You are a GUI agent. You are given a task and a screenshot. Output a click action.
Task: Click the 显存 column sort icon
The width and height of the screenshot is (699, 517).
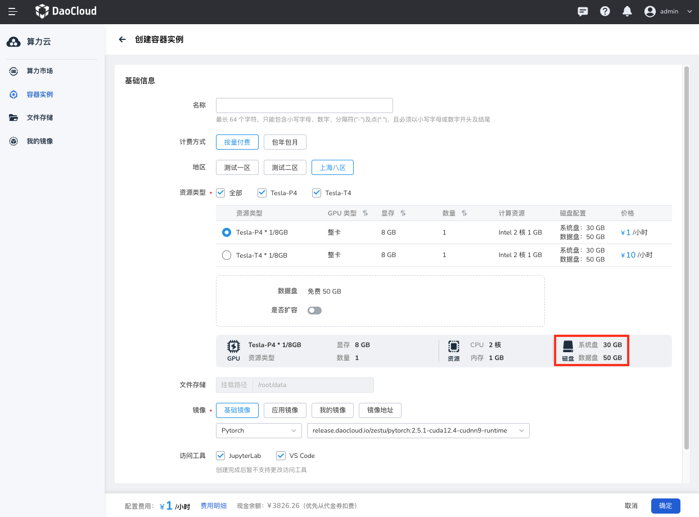coord(403,213)
